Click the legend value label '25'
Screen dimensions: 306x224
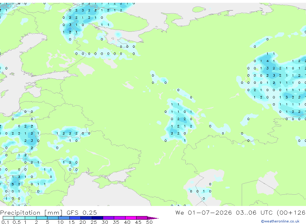coord(94,222)
